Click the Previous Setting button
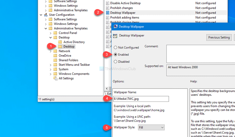 [219, 38]
